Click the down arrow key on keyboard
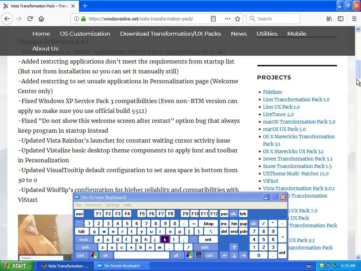The width and height of the screenshot is (361, 271). click(234, 255)
